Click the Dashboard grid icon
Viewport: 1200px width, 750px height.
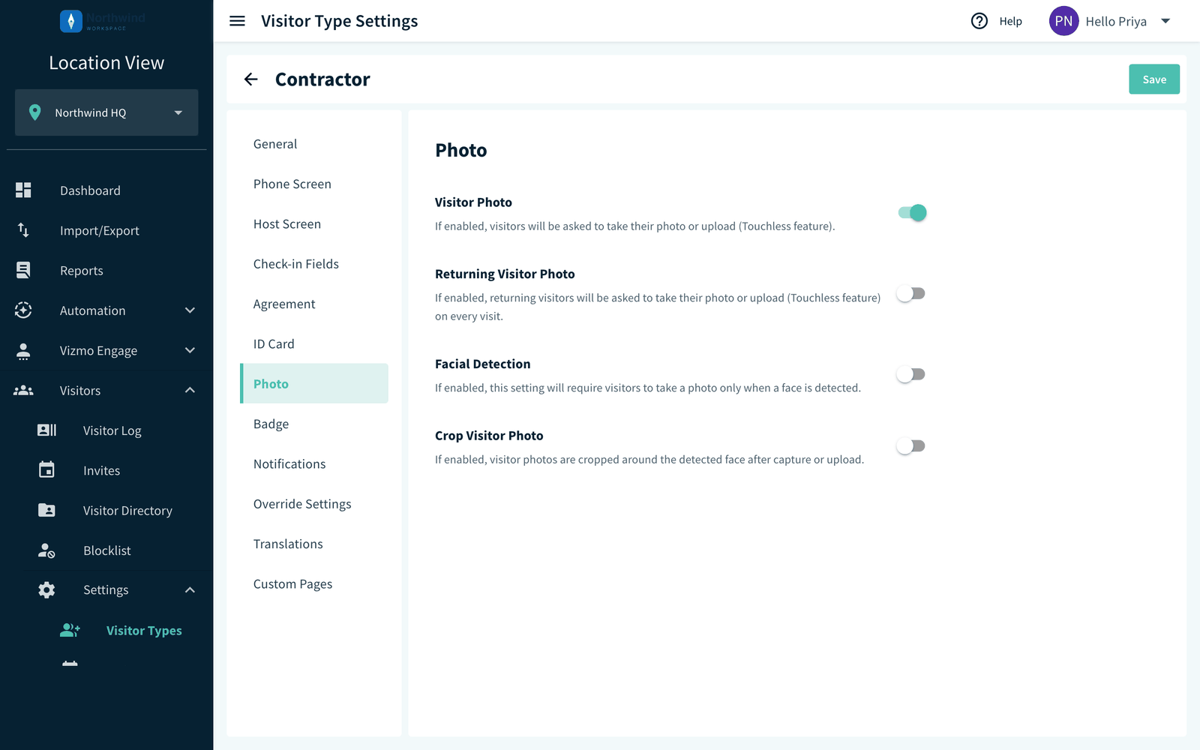point(23,190)
